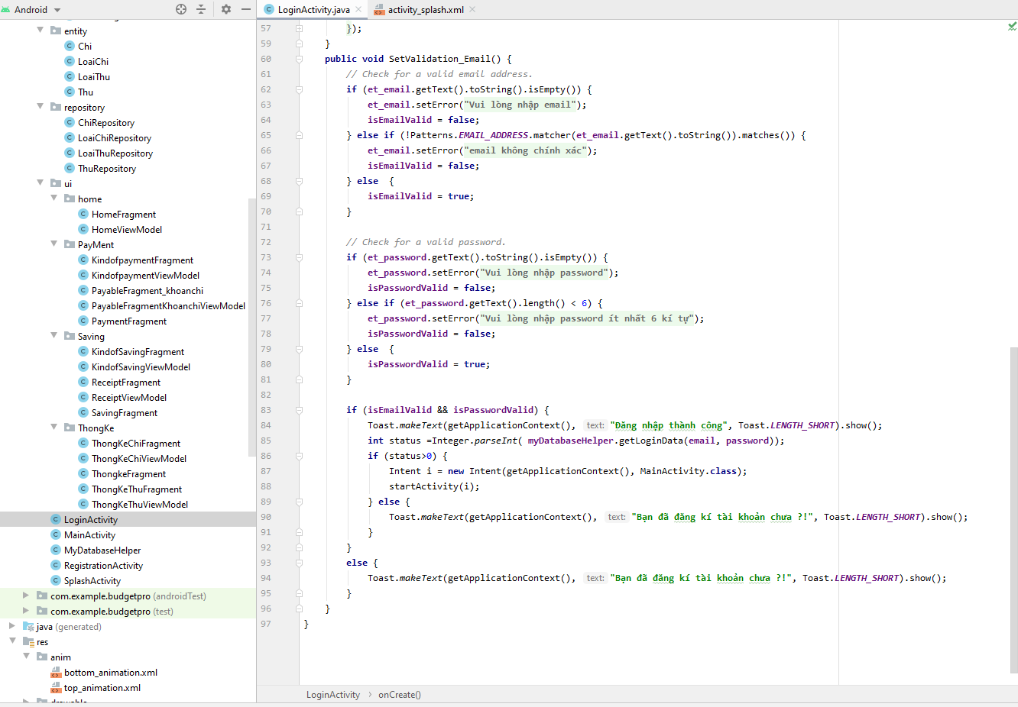
Task: Click the collapse all icon in project panel
Action: click(x=201, y=9)
